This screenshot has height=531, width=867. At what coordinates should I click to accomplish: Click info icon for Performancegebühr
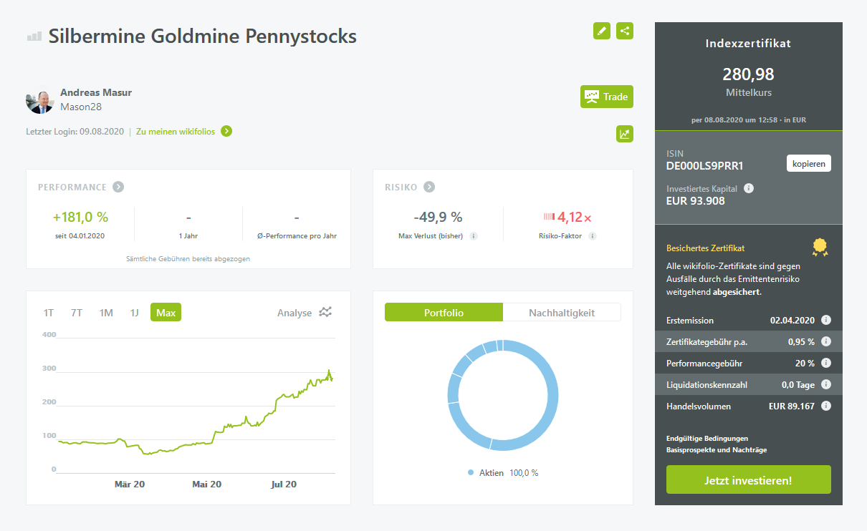pos(826,363)
